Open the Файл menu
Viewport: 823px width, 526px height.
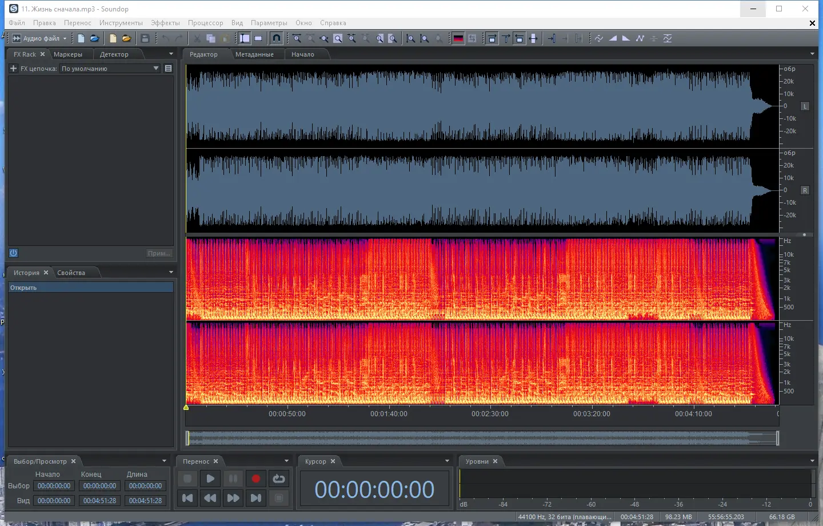click(x=17, y=23)
